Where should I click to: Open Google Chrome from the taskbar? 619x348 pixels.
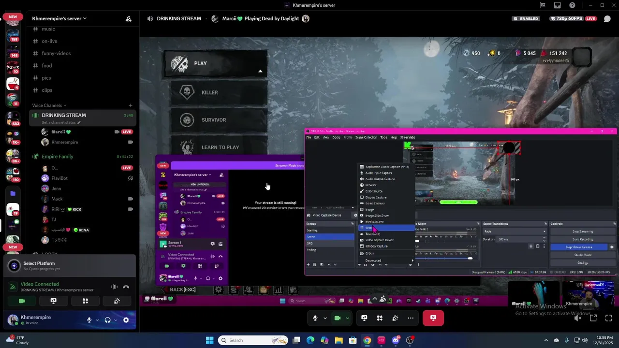pyautogui.click(x=367, y=340)
